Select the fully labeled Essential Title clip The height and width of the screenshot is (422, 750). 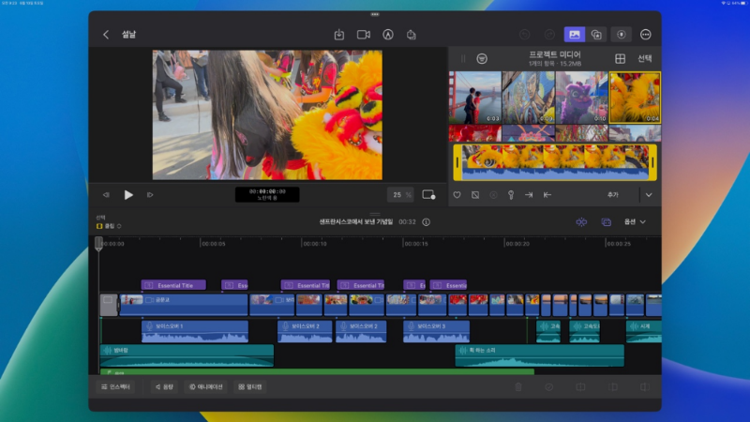(x=173, y=285)
